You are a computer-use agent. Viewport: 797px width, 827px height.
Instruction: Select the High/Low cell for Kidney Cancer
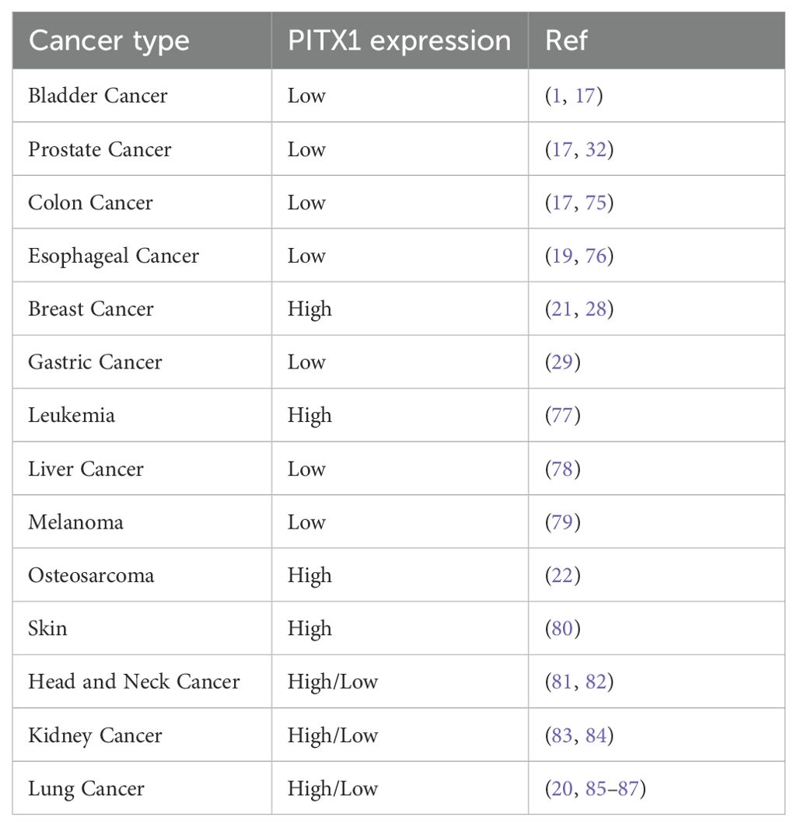(x=400, y=735)
